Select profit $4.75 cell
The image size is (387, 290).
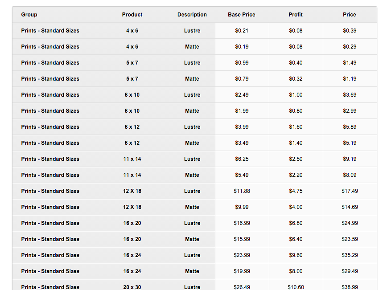pyautogui.click(x=296, y=191)
